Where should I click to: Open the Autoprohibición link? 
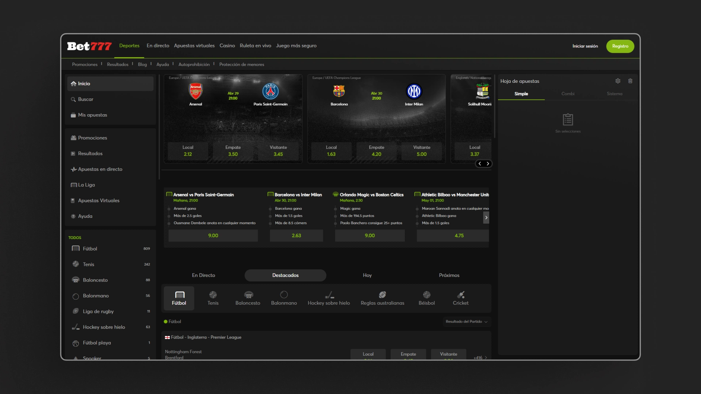(194, 65)
